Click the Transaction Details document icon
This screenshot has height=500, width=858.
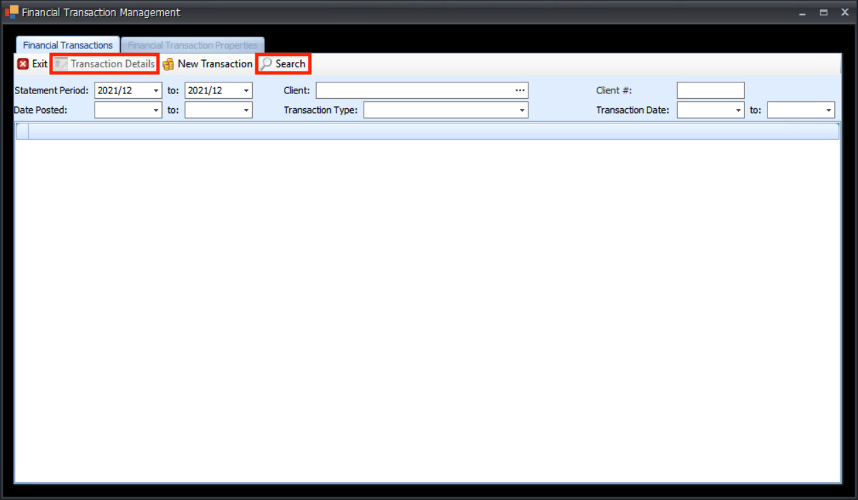(61, 64)
